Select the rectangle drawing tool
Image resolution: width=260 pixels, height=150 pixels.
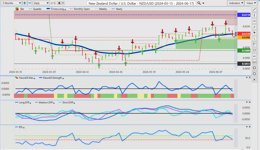click(x=254, y=68)
